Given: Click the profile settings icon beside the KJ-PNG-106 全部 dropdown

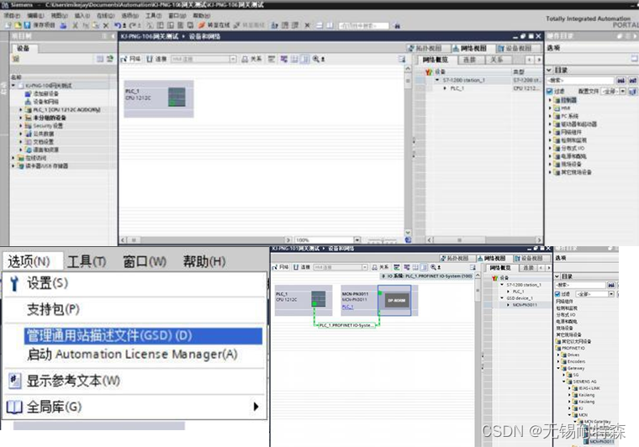Looking at the screenshot, I should click(x=633, y=92).
